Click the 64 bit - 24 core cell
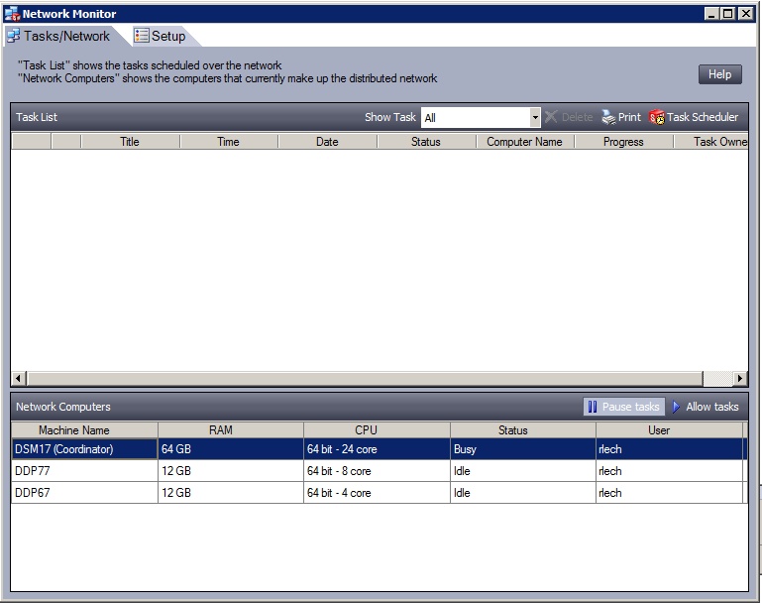Screen dimensions: 762x603 pos(378,449)
